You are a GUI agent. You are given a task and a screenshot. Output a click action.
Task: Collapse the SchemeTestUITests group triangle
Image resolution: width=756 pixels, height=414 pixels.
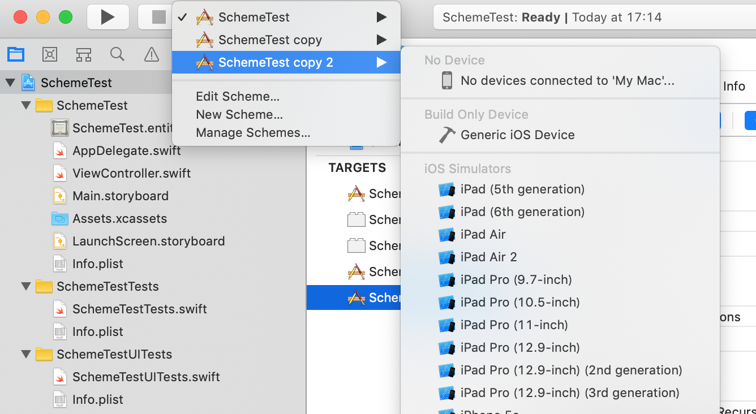click(x=26, y=354)
